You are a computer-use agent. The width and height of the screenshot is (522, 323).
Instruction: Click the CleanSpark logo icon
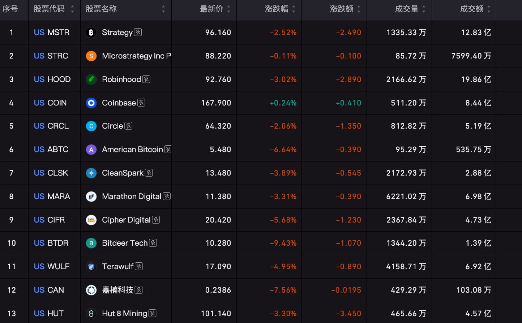coord(91,173)
